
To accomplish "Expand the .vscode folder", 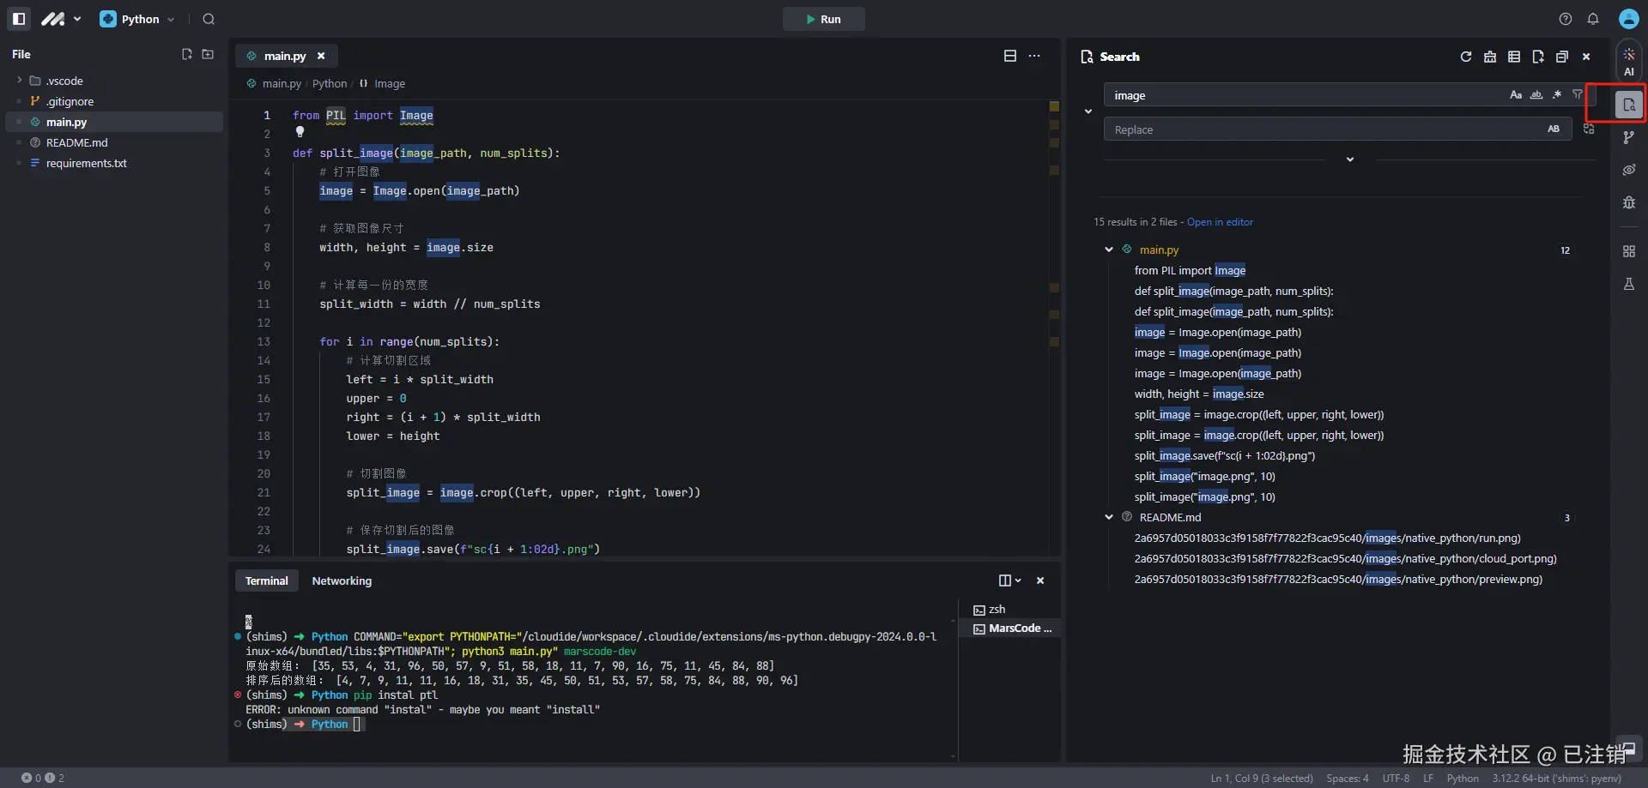I will [20, 81].
